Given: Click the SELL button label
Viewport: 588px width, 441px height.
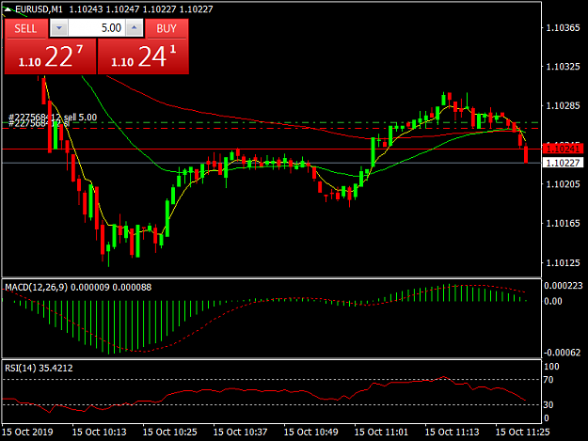Looking at the screenshot, I should (x=26, y=28).
